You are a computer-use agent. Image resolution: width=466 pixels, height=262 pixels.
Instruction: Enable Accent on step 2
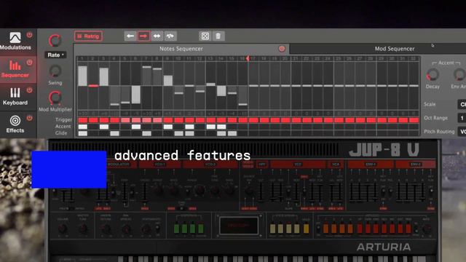[93, 127]
